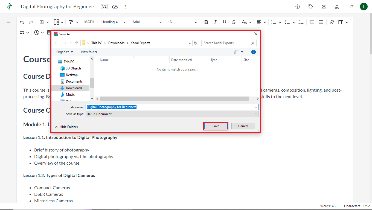Viewport: 372px width, 210px height.
Task: Select Desktop in the navigation tree
Action: click(x=72, y=75)
